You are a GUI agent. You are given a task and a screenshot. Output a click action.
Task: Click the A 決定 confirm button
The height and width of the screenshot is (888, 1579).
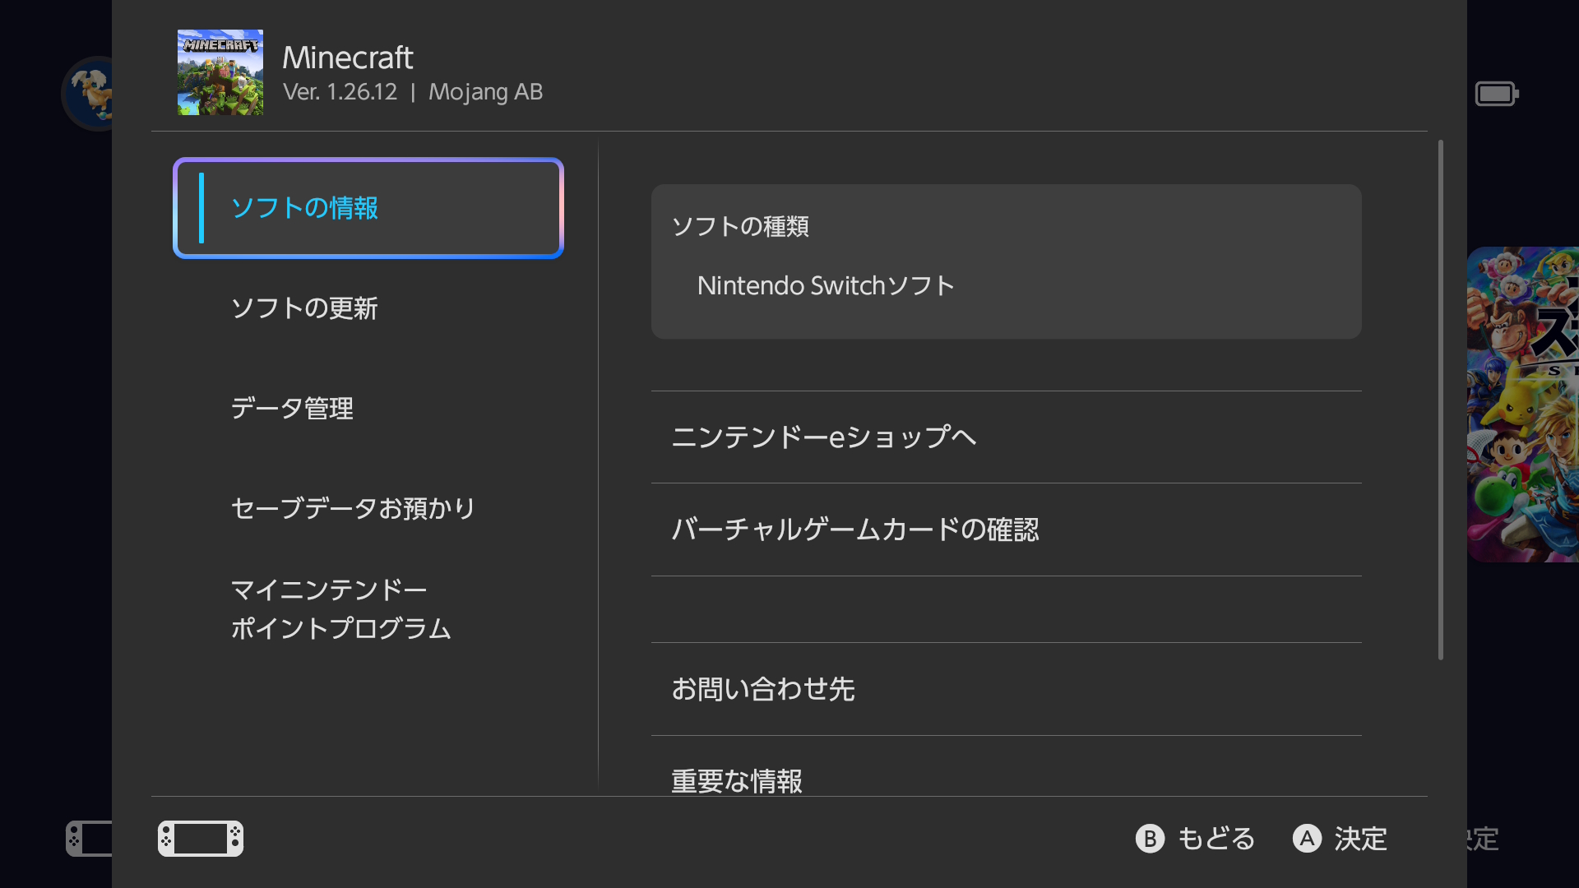[x=1341, y=839]
